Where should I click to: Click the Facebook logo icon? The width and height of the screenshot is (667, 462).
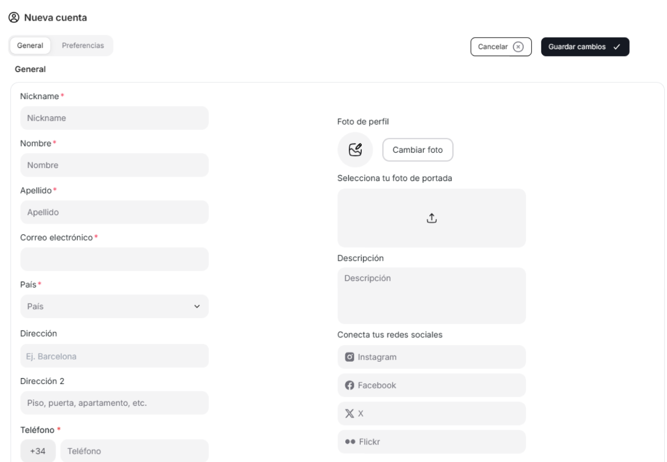350,386
